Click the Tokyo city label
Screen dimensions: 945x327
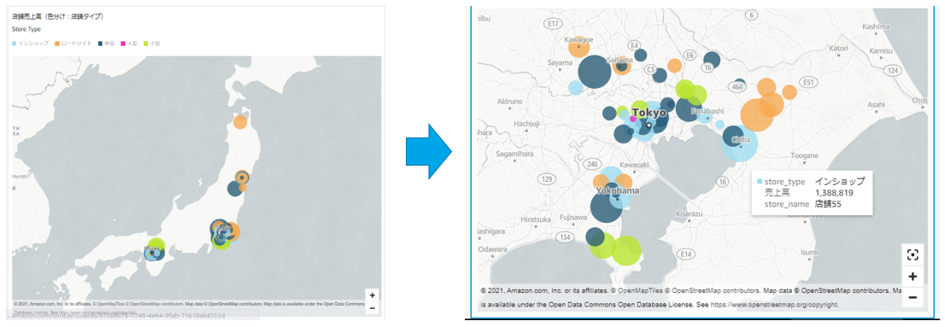[x=649, y=113]
